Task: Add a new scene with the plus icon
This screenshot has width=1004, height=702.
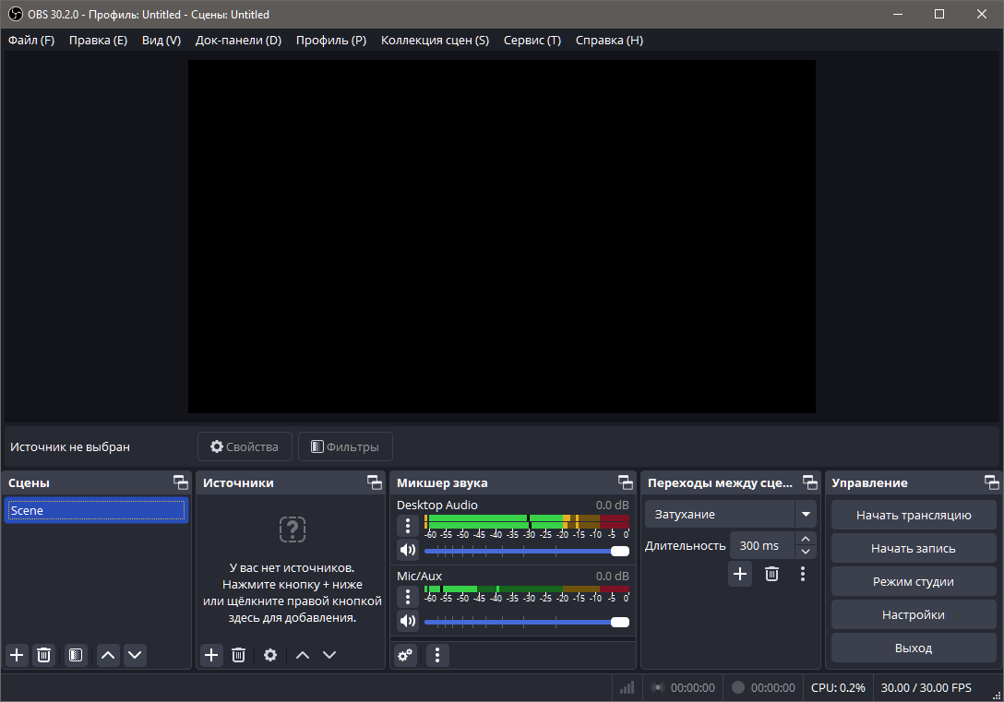Action: pyautogui.click(x=17, y=655)
